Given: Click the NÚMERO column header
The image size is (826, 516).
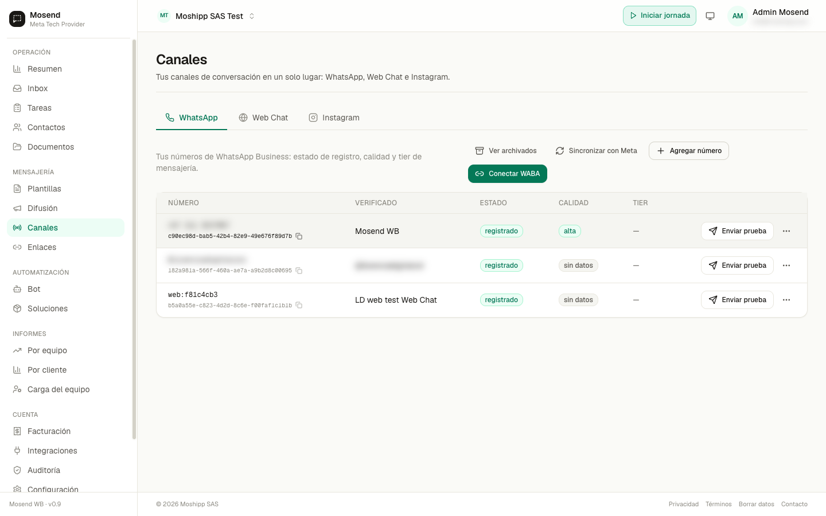Looking at the screenshot, I should [x=184, y=203].
